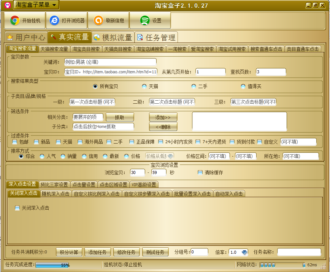Image resolution: width=330 pixels, height=272 pixels.
Task: Click the <<删除 button
Action: click(x=163, y=127)
